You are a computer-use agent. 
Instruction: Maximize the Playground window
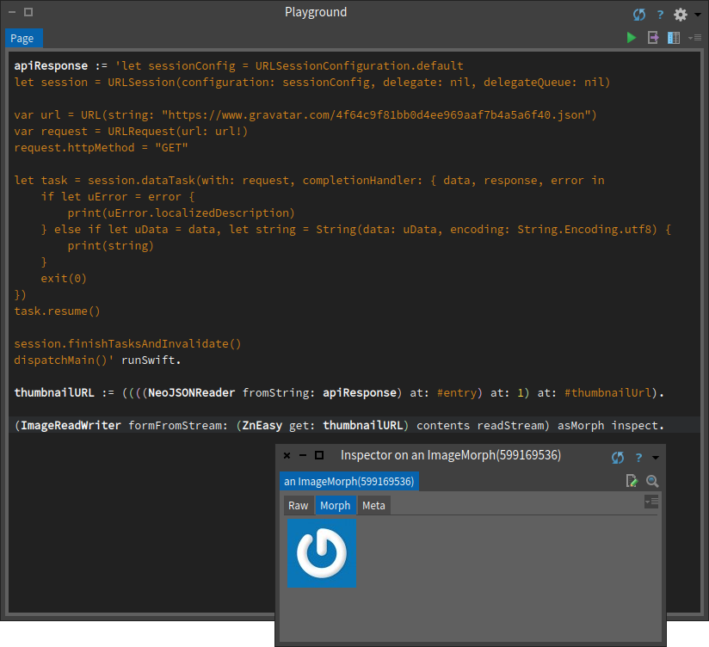click(x=28, y=12)
